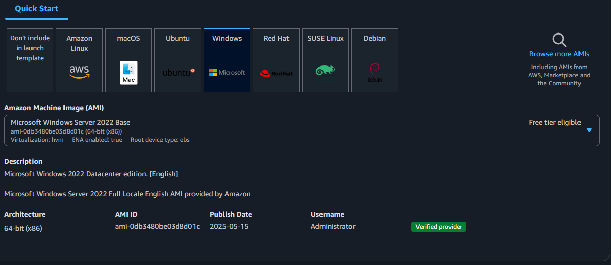
Task: Expand the AMI dropdown arrow
Action: click(x=589, y=130)
